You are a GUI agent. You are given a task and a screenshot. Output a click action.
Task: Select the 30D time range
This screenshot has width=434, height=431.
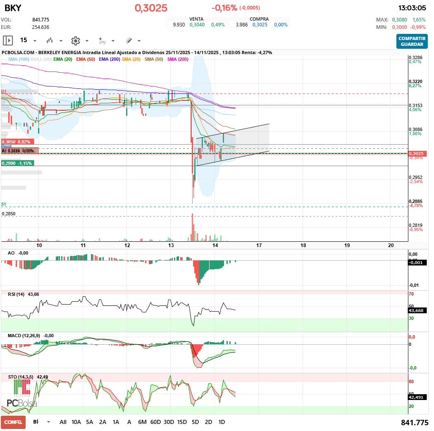click(x=169, y=422)
